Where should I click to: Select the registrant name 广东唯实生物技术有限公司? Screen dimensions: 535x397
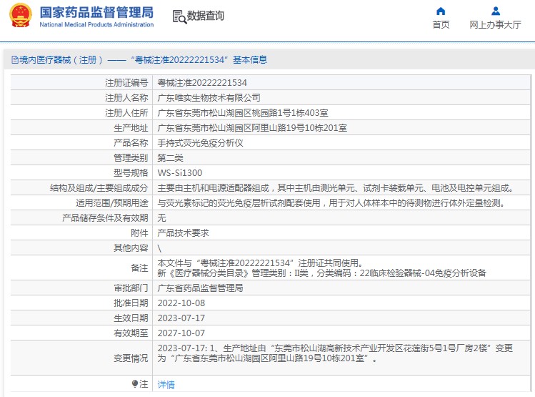[209, 98]
